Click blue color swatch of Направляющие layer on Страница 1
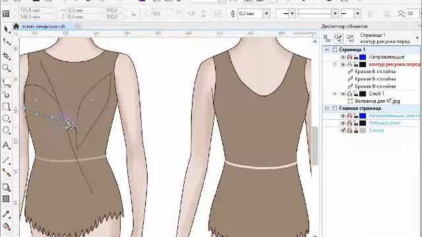 click(363, 57)
